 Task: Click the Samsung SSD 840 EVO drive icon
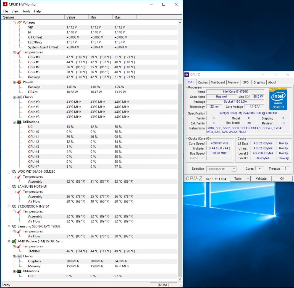pos(14,226)
